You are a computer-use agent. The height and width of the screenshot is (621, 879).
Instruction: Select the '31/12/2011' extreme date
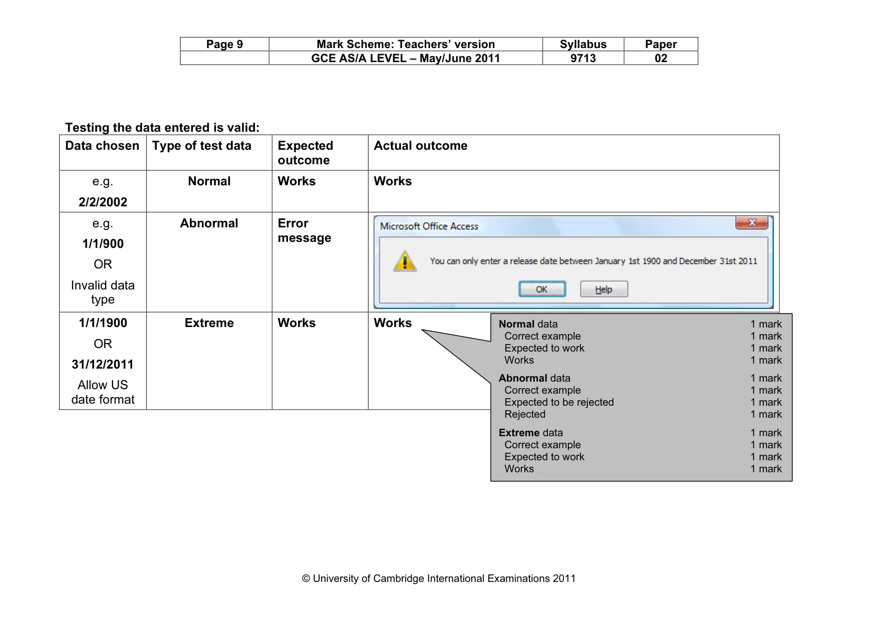103,364
